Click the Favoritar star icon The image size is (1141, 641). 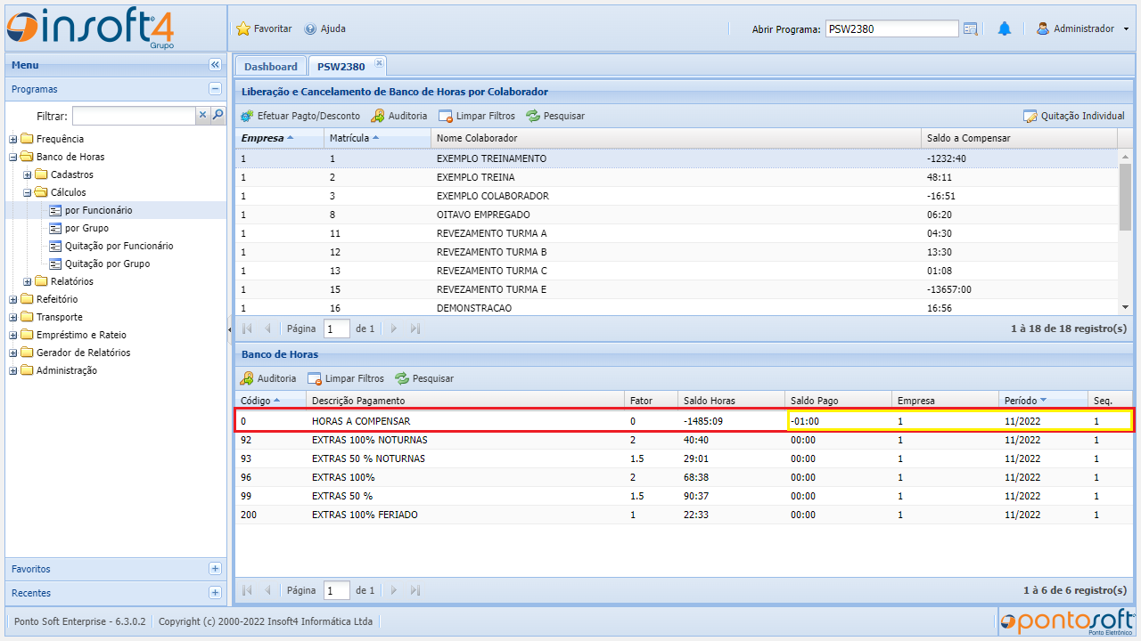[243, 28]
